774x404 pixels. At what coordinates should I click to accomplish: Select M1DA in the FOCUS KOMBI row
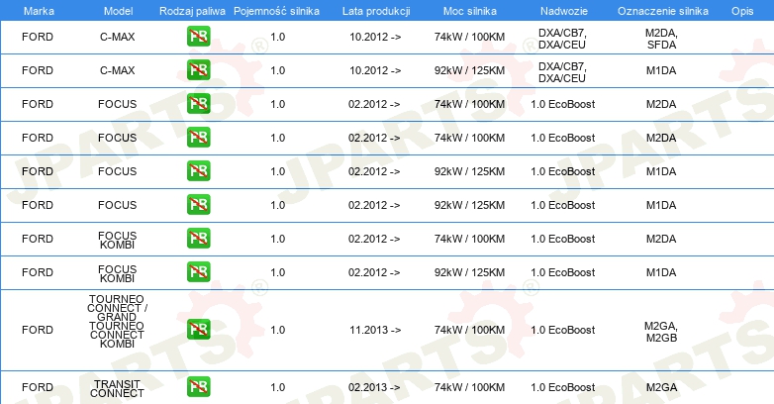point(661,272)
